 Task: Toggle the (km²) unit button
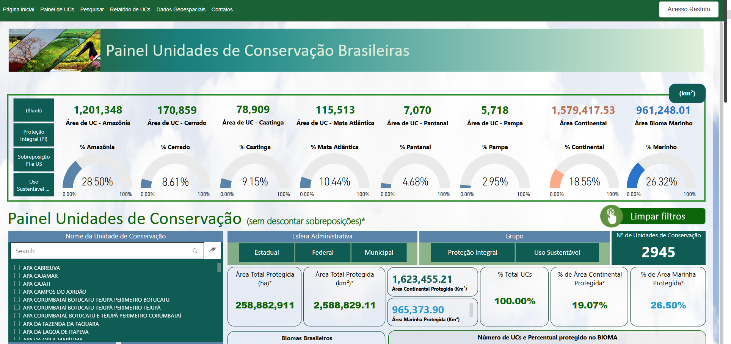point(687,93)
